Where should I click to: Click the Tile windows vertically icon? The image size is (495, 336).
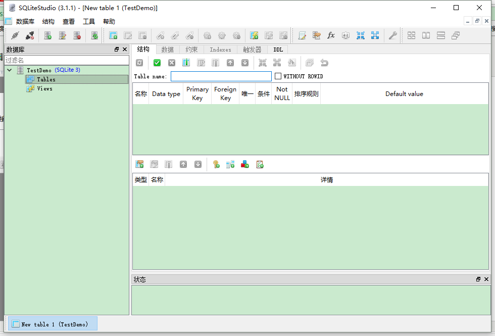pyautogui.click(x=441, y=35)
